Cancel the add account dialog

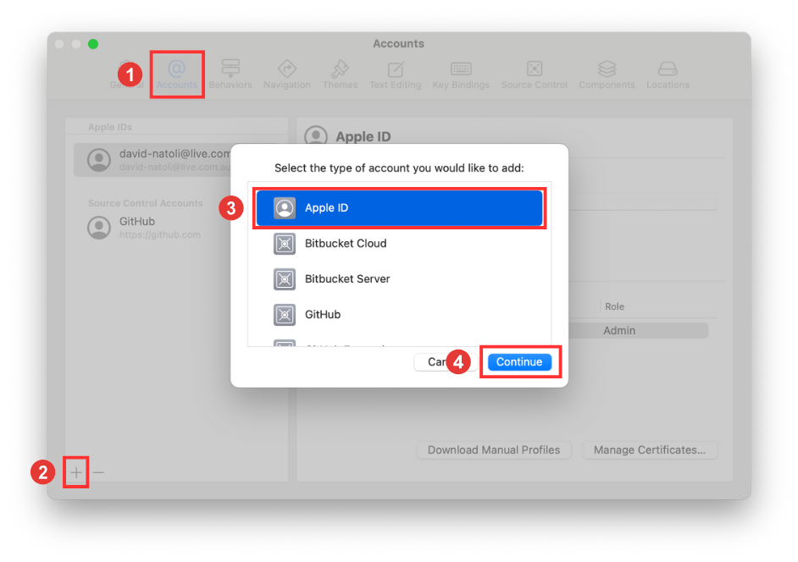(x=432, y=362)
